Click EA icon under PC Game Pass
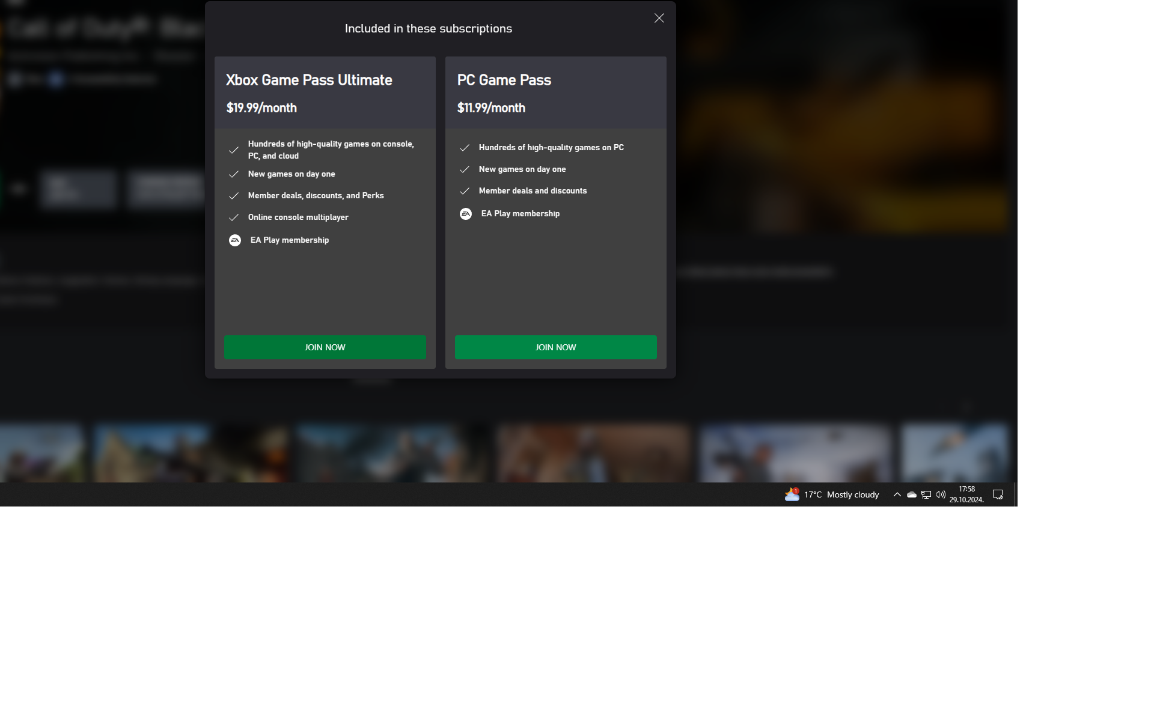The height and width of the screenshot is (721, 1154). pyautogui.click(x=466, y=214)
